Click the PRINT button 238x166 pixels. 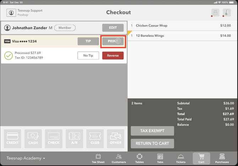coord(113,41)
